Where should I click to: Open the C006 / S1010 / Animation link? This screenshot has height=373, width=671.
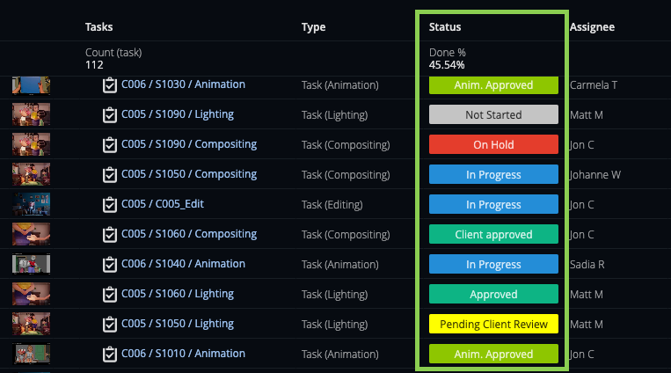tap(183, 354)
